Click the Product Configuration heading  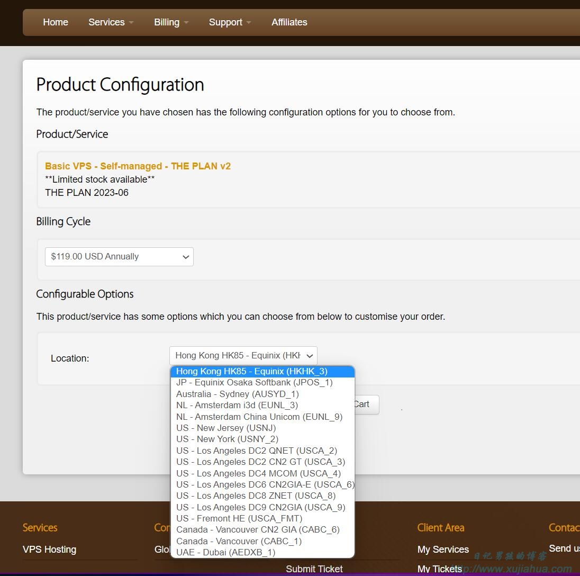coord(120,85)
